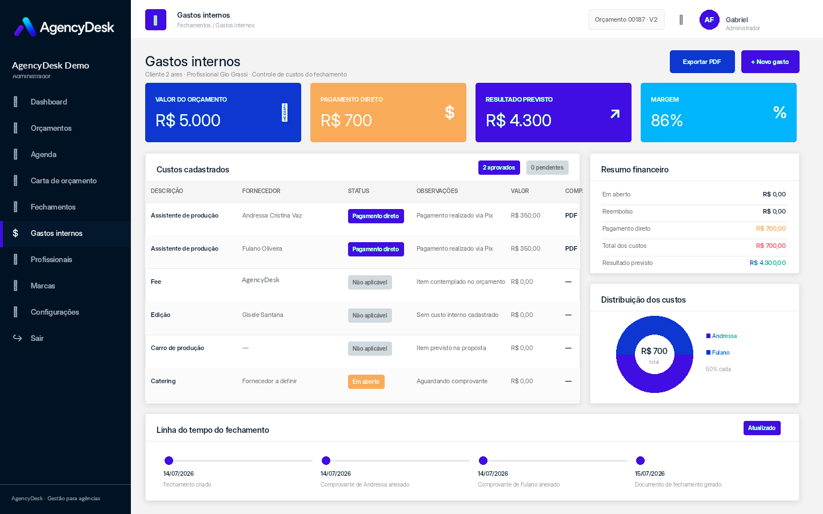Click the percent icon on the Margem card

tap(780, 113)
